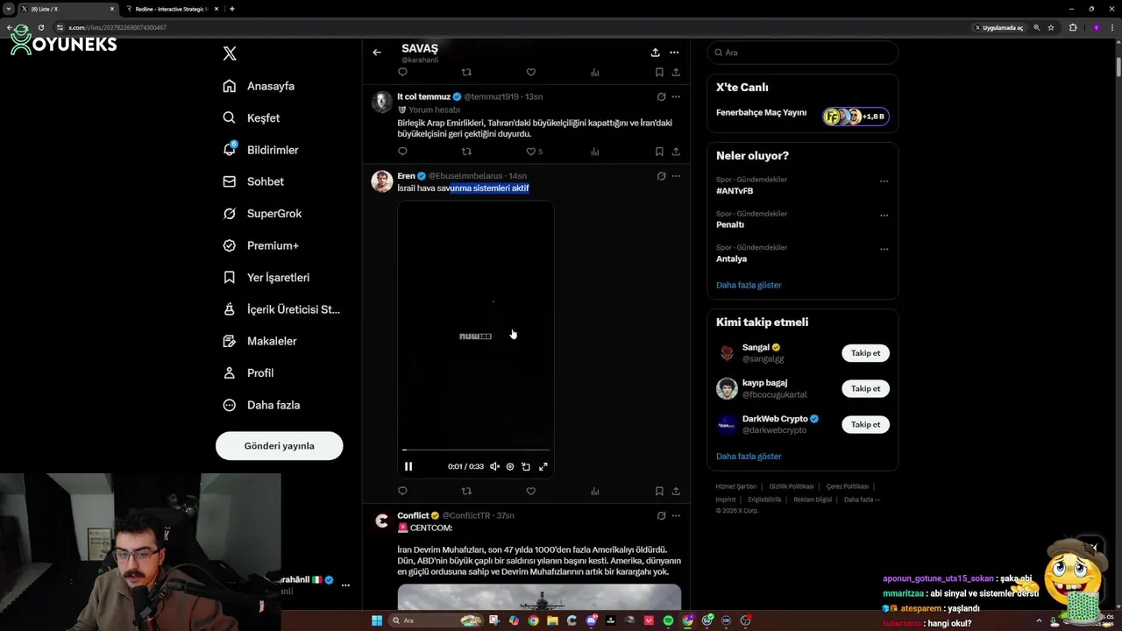Click the Ara search field on X
This screenshot has width=1122, height=631.
[x=803, y=53]
